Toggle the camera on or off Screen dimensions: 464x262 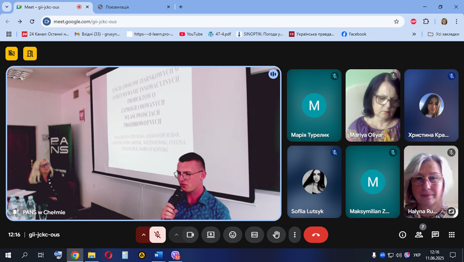coord(190,234)
